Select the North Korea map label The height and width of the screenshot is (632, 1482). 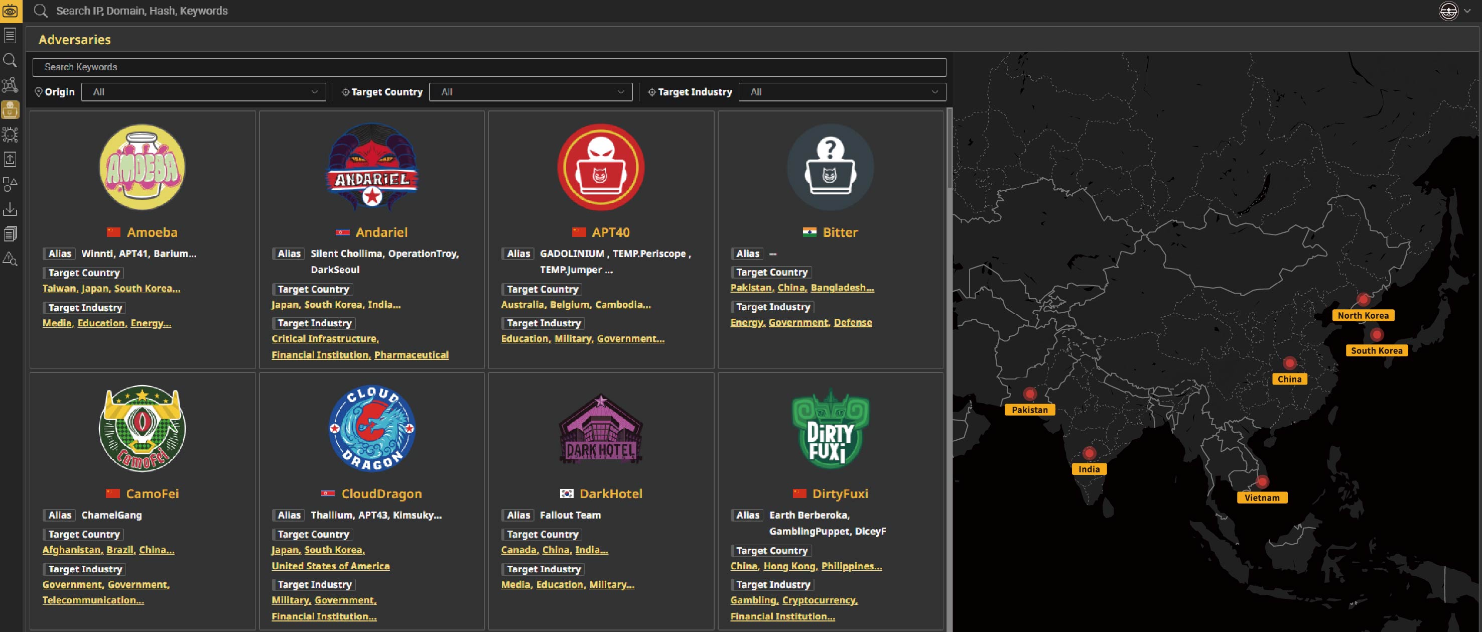(1363, 315)
